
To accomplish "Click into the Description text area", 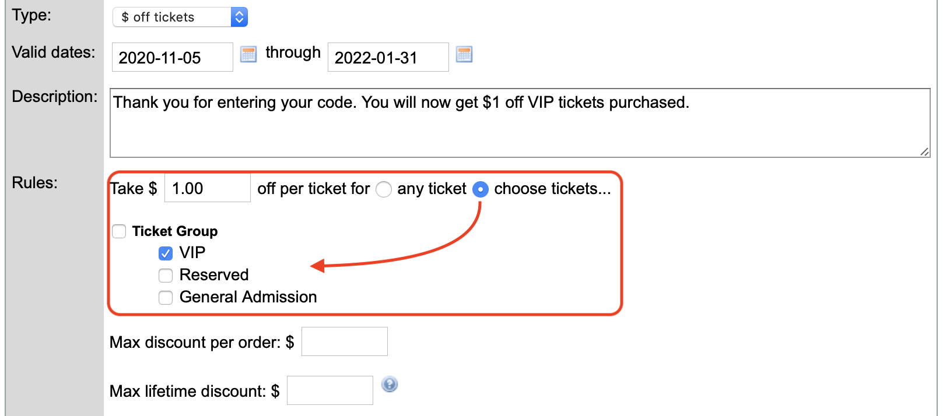I will point(520,123).
